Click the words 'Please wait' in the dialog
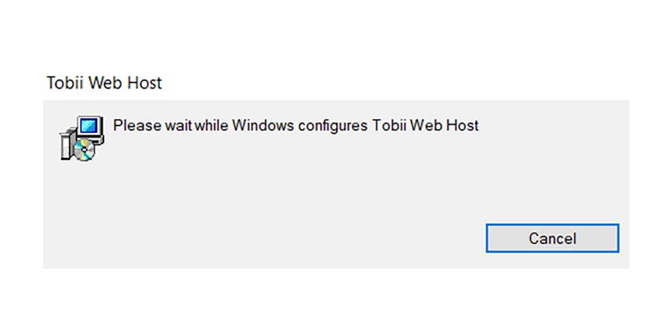672x336 pixels. [x=152, y=126]
